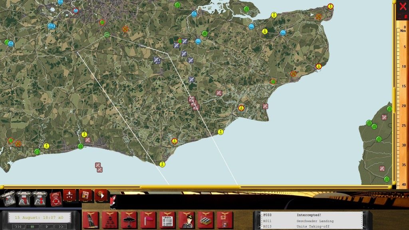Click the play time button

pos(47,227)
